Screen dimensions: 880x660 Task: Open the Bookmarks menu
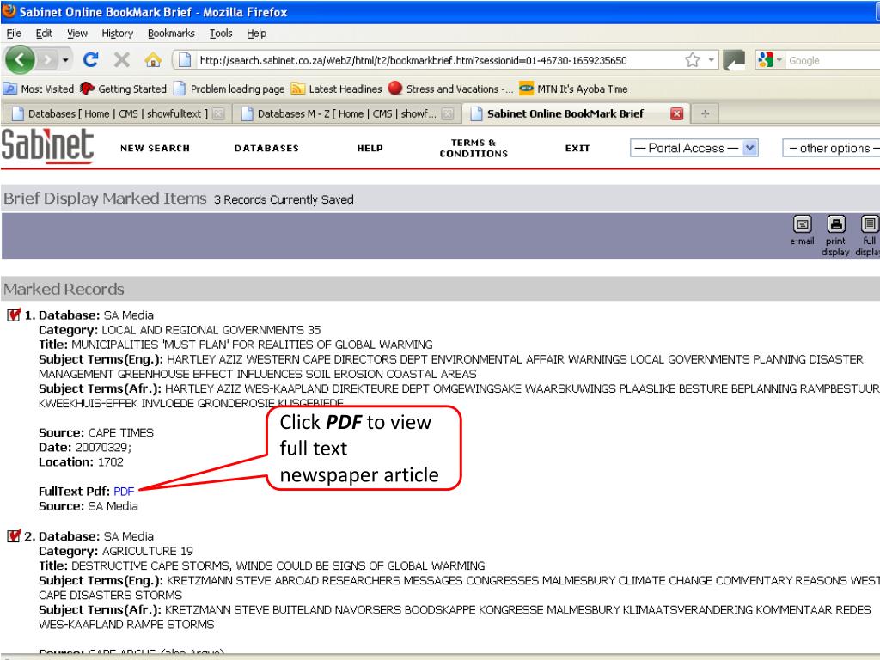[x=171, y=34]
